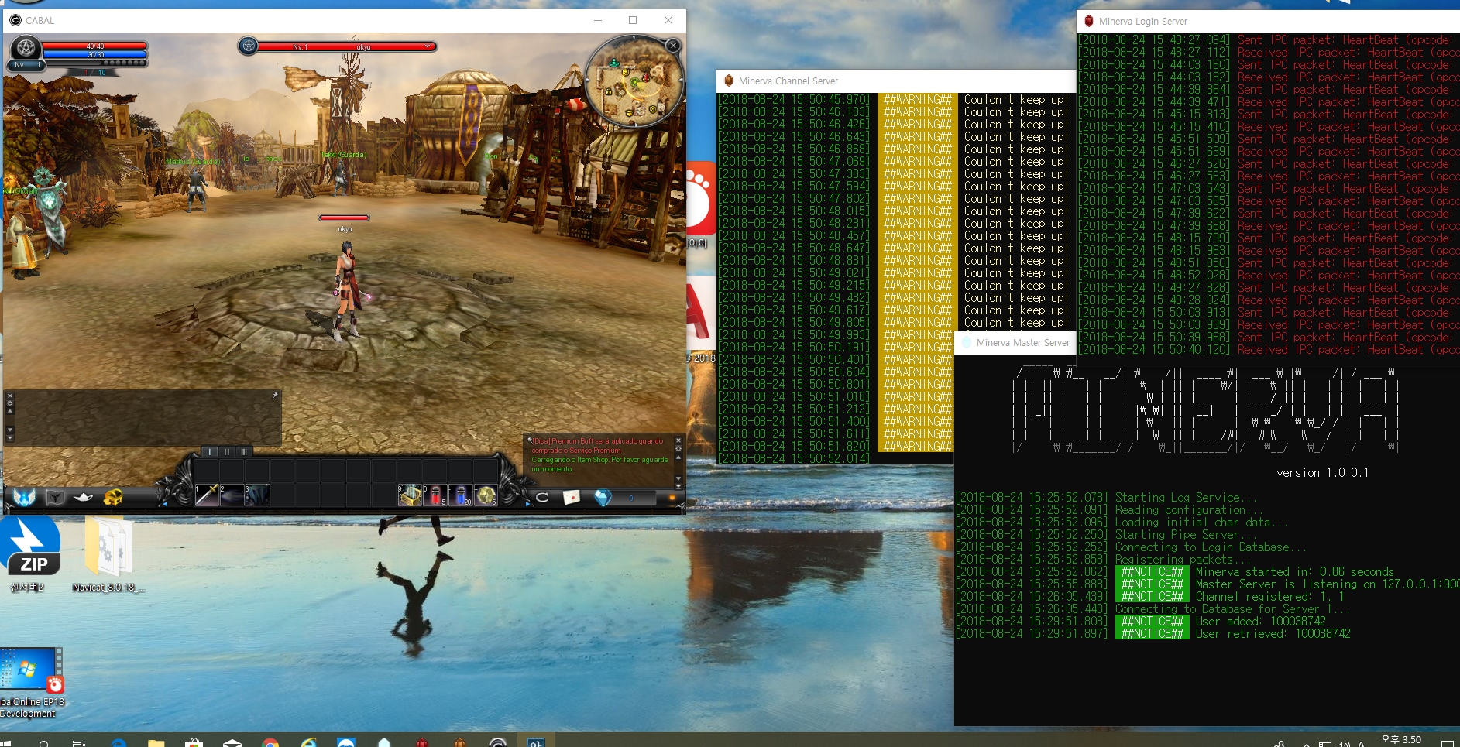This screenshot has height=747, width=1460.
Task: Focus the Minerva Channel Server window title
Action: point(788,81)
